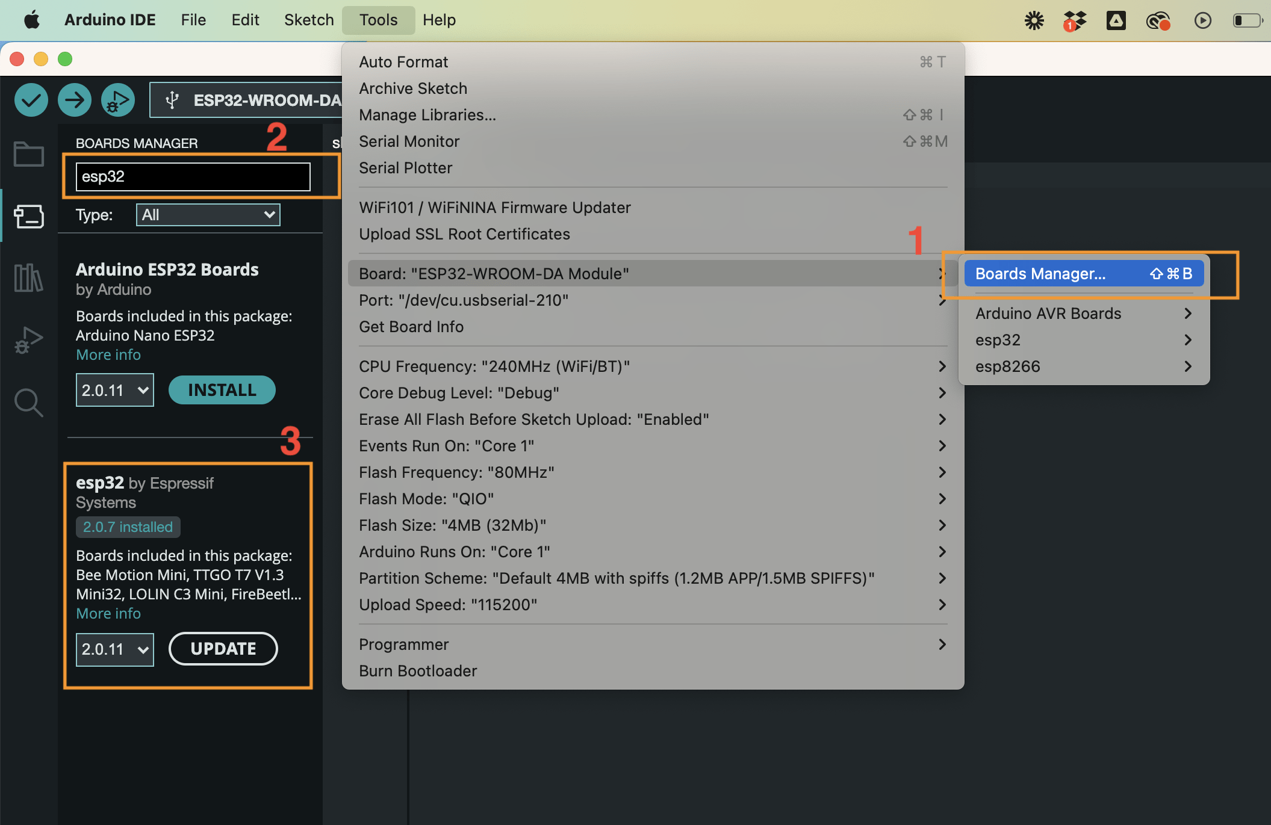This screenshot has width=1271, height=825.
Task: Open Serial Plotter
Action: (x=653, y=168)
